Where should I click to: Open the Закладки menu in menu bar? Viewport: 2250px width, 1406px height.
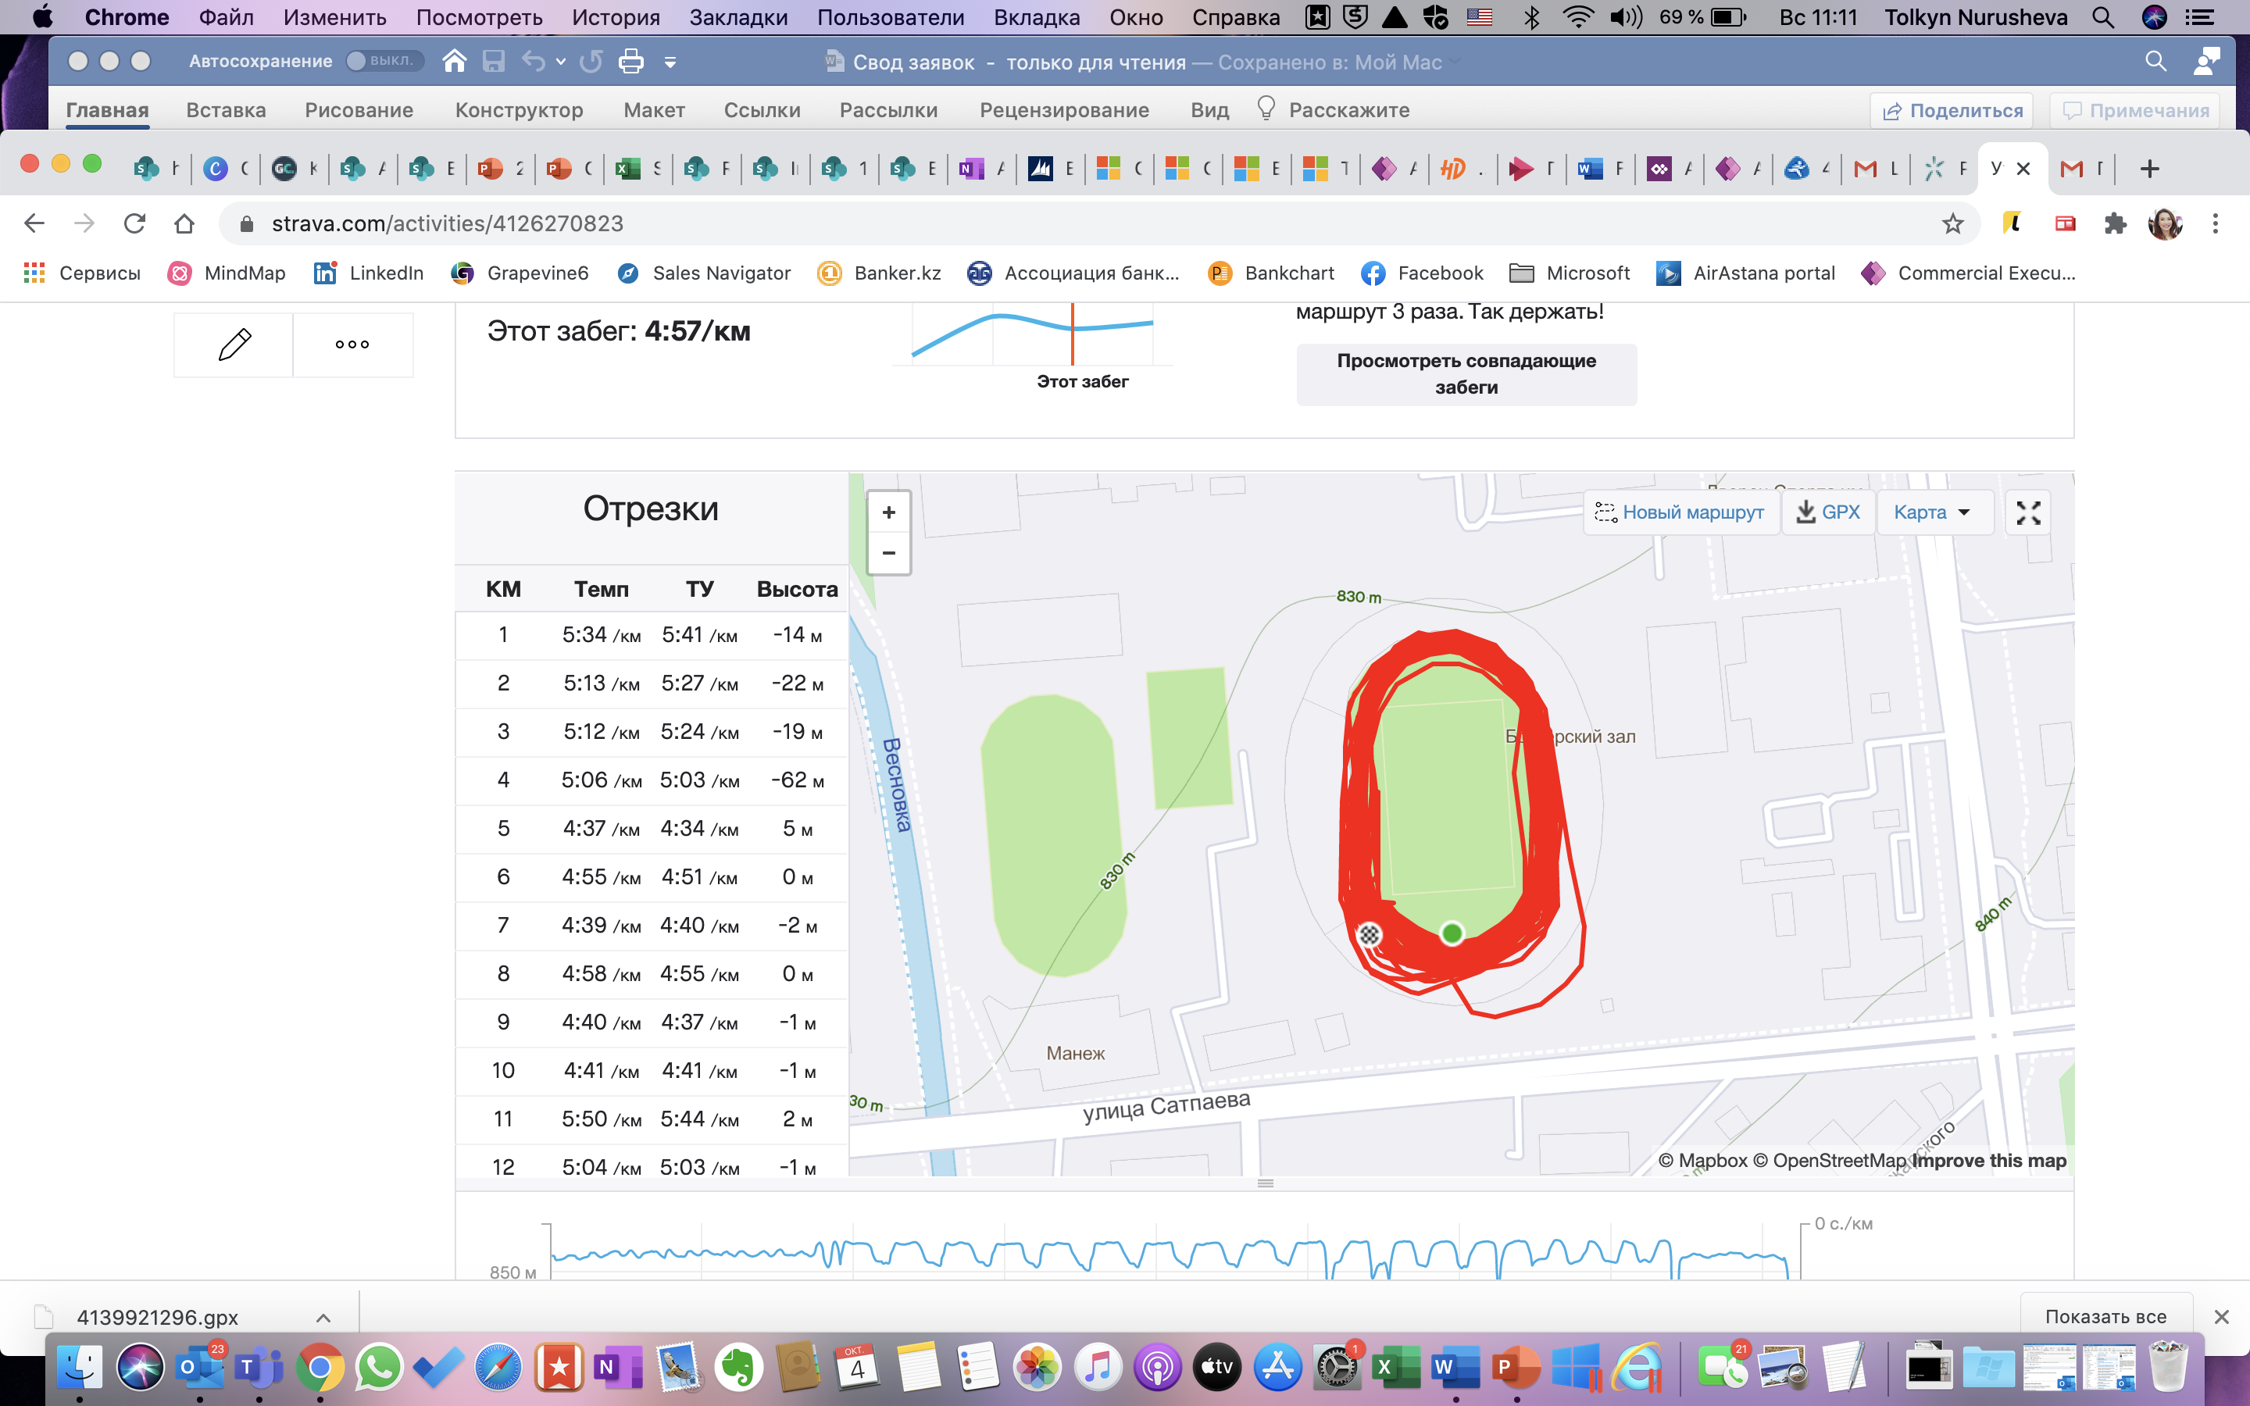click(x=738, y=16)
